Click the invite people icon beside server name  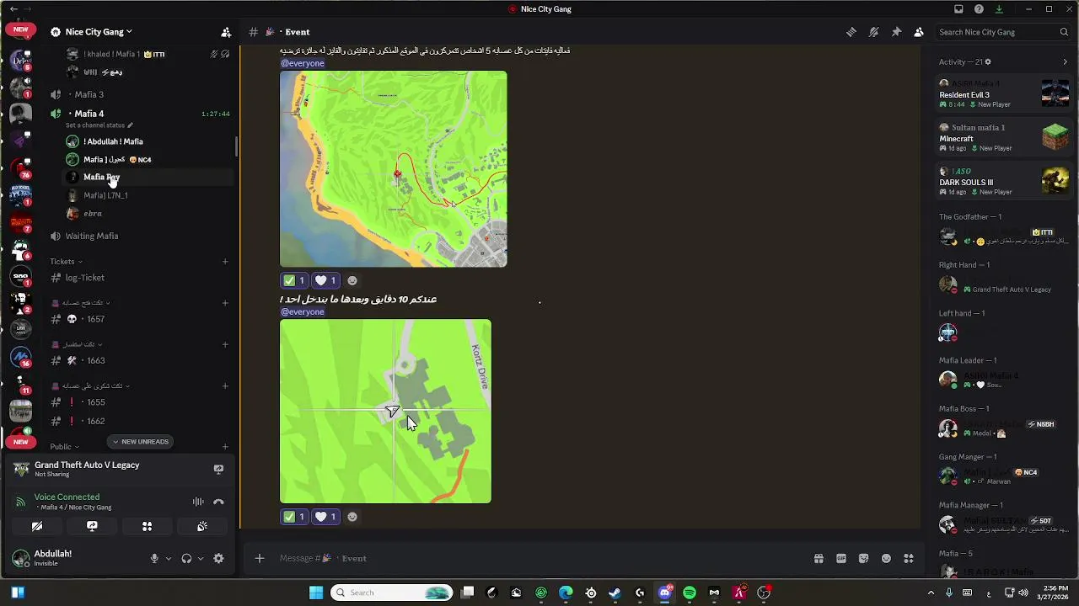pos(226,32)
